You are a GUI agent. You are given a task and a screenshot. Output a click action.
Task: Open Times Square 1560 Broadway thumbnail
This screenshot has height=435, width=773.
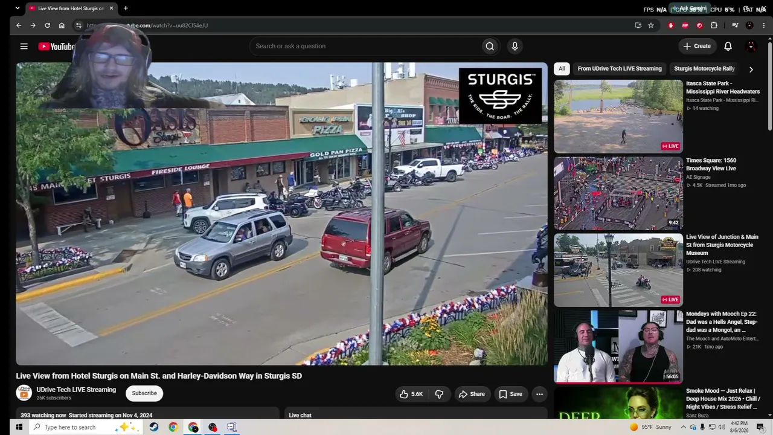click(x=618, y=193)
